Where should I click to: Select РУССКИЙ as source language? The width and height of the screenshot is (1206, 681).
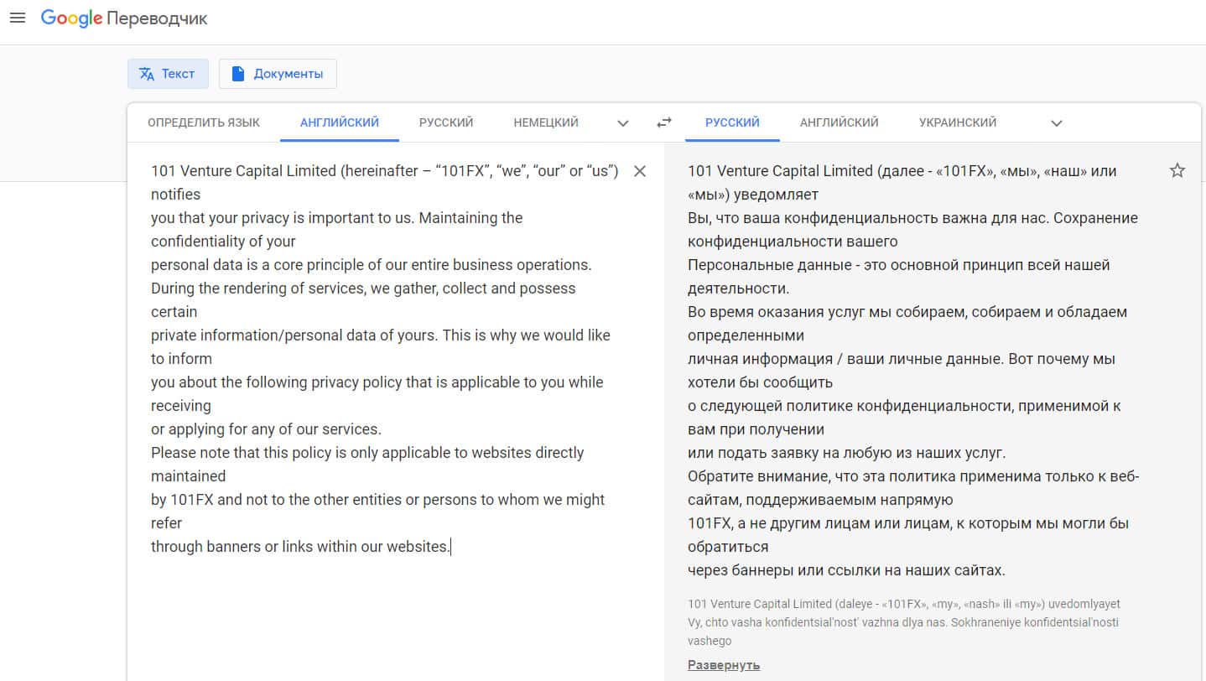tap(446, 122)
